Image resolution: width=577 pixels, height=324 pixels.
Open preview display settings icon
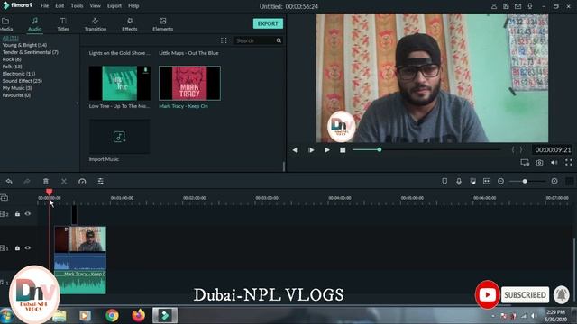point(525,162)
